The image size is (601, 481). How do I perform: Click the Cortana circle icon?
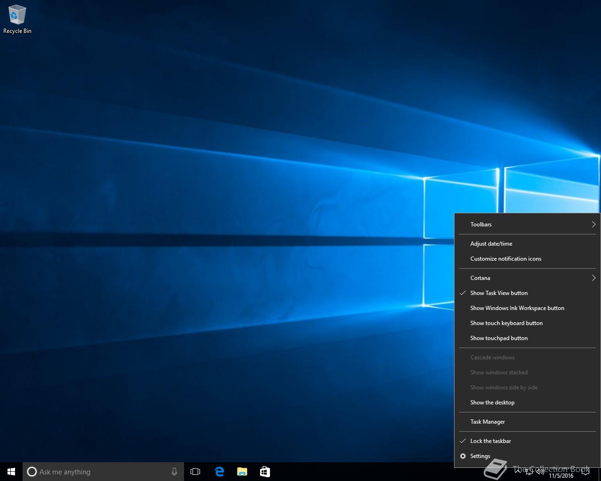pyautogui.click(x=31, y=472)
